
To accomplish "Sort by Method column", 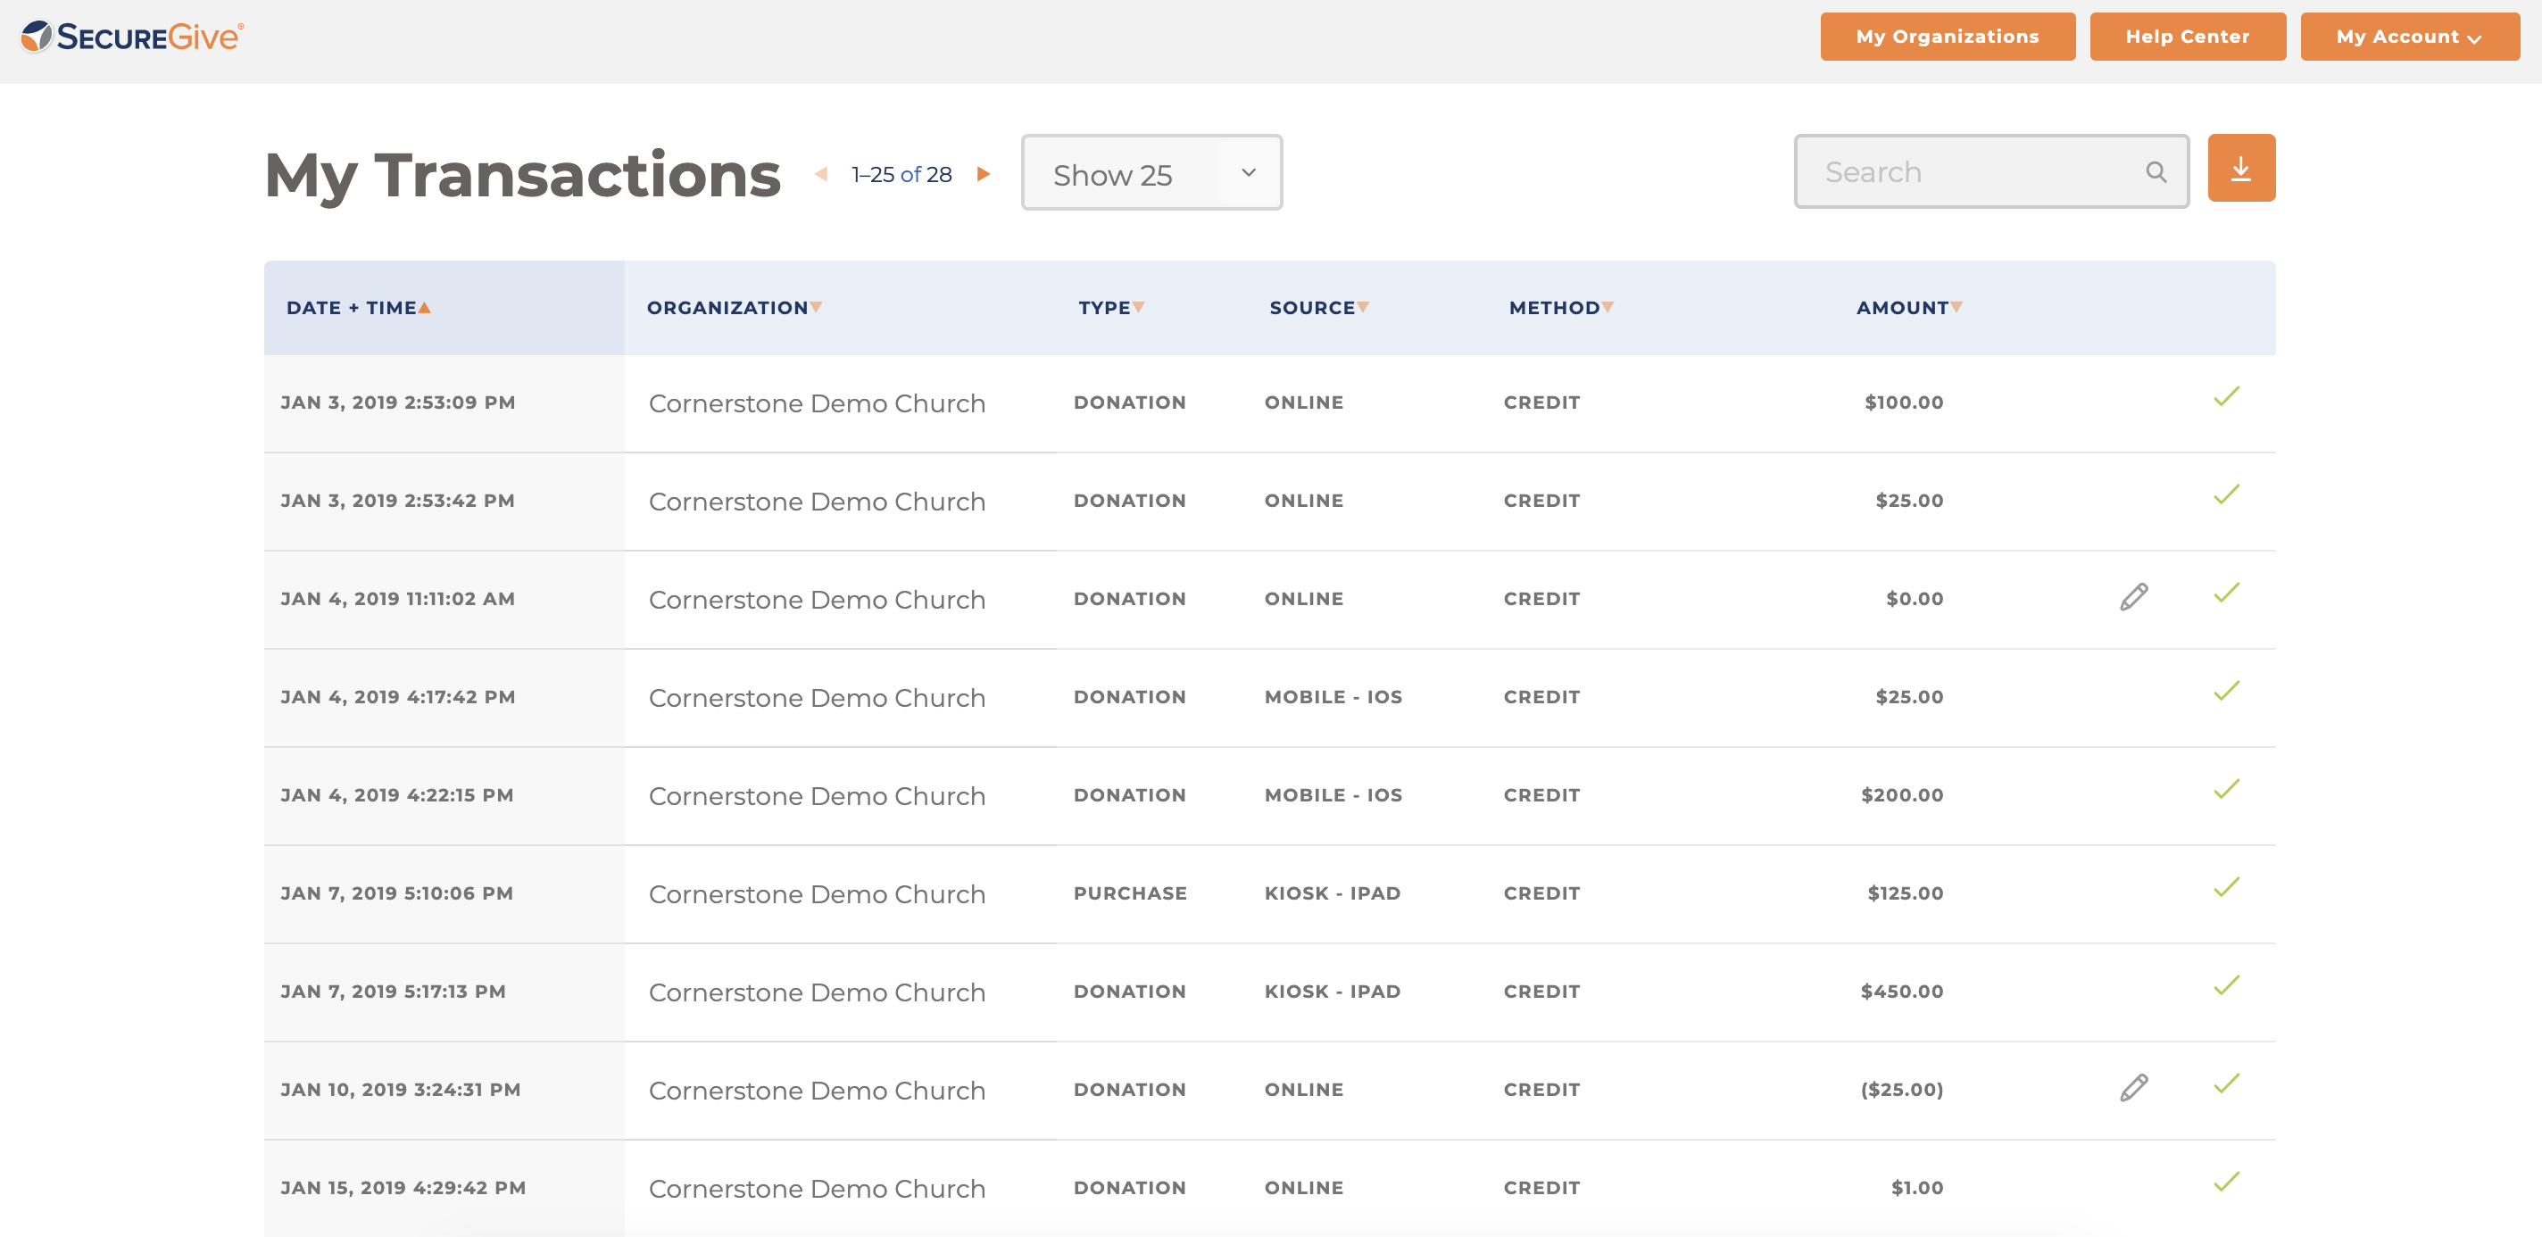I will click(1561, 308).
